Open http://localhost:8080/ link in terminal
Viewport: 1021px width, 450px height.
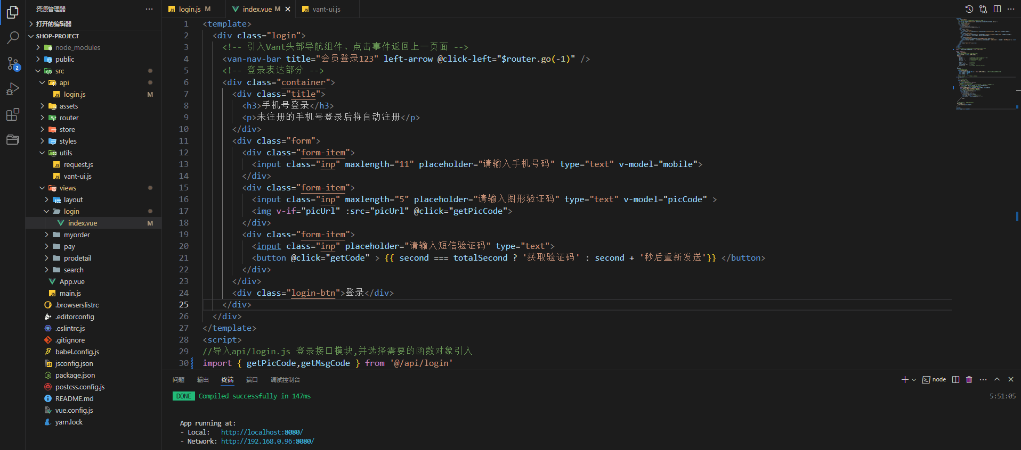pos(262,432)
